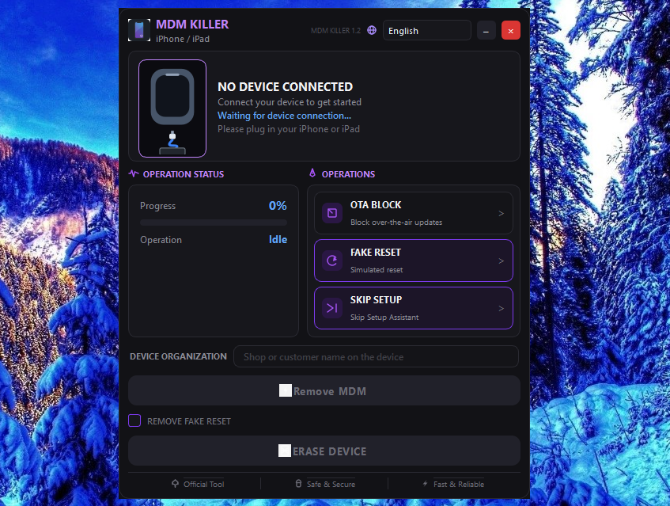Click the MDM Killer phone logo icon
The image size is (670, 506).
[x=139, y=30]
